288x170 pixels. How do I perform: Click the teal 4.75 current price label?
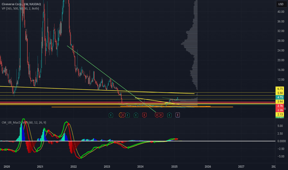tap(280, 97)
